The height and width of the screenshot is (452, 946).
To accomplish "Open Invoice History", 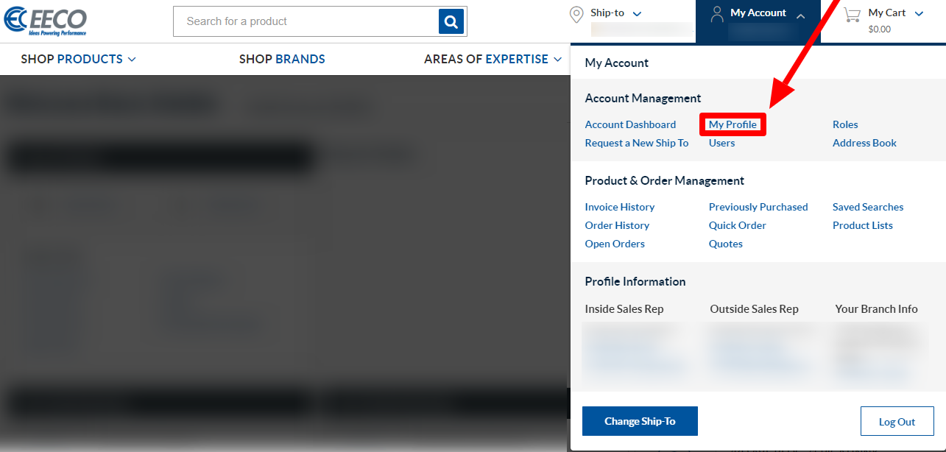I will [x=620, y=207].
